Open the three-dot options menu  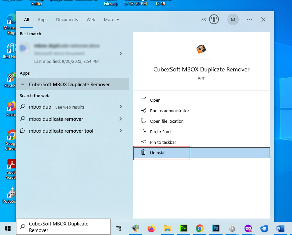250,19
